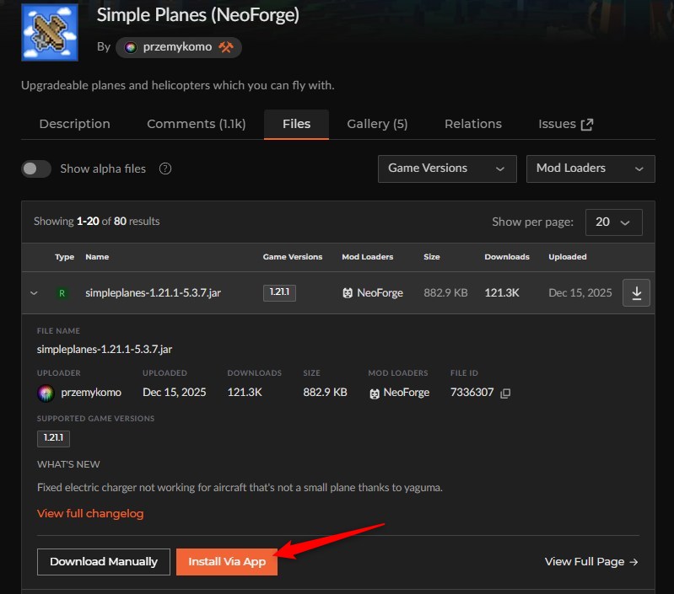Open the Simple Planes mod logo thumbnail

click(50, 32)
